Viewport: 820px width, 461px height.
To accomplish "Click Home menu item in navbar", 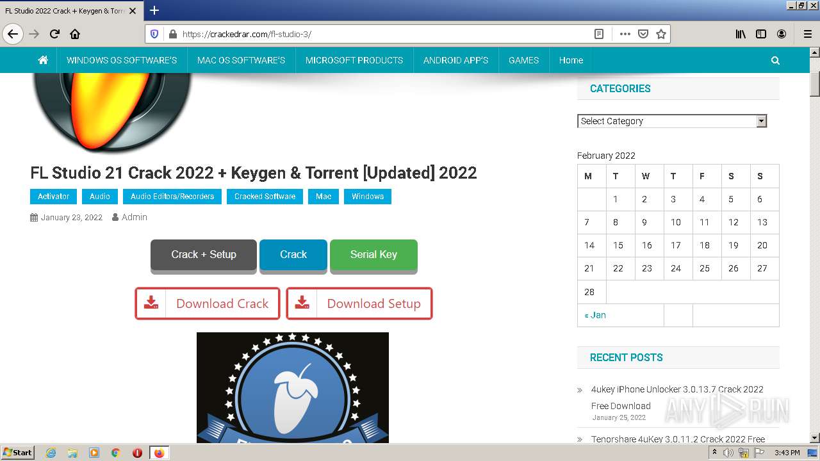I will [571, 60].
